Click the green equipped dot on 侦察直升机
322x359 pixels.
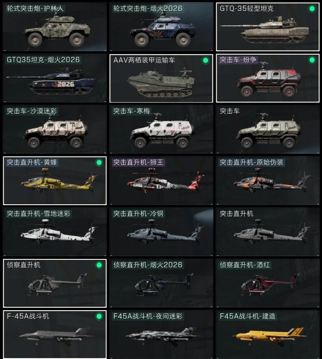(99, 265)
